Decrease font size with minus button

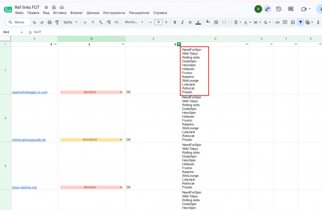151,22
